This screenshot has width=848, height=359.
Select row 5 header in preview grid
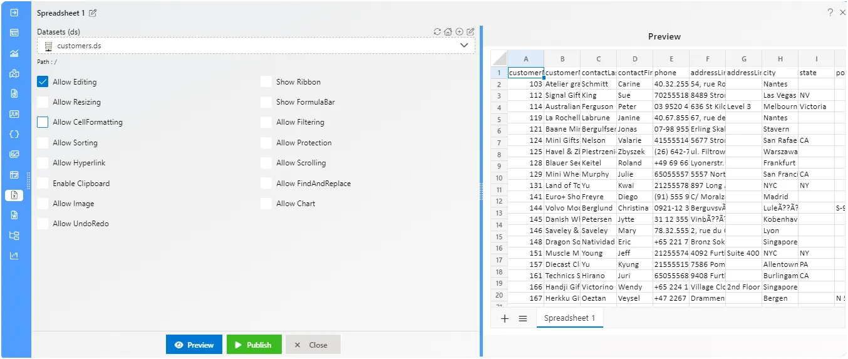click(x=499, y=119)
